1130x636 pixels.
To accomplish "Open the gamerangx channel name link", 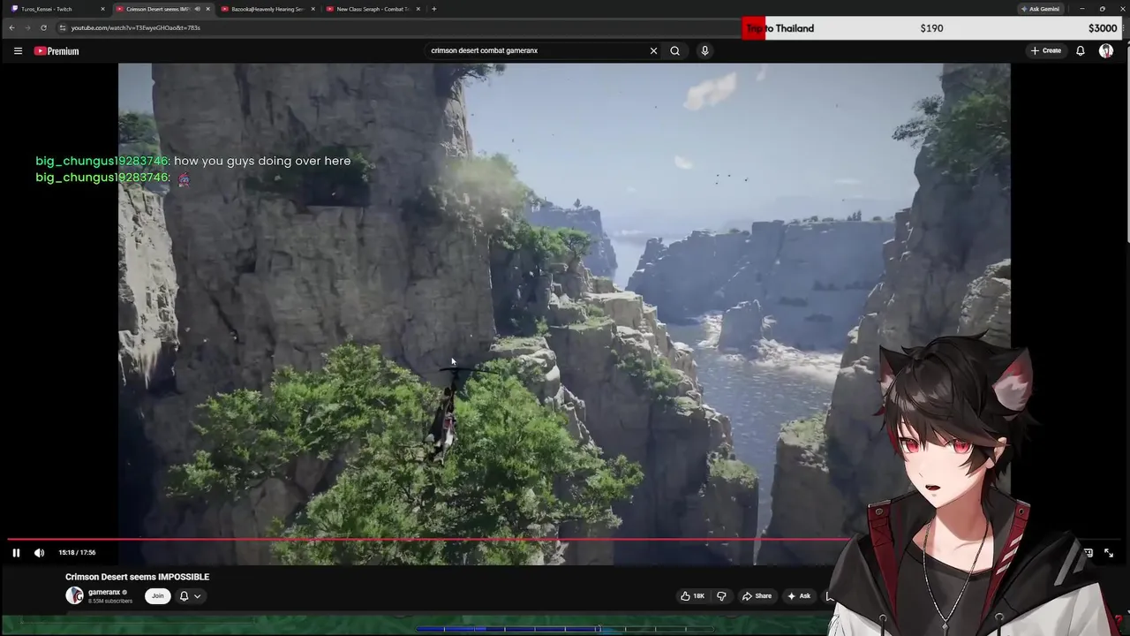I will 104,592.
